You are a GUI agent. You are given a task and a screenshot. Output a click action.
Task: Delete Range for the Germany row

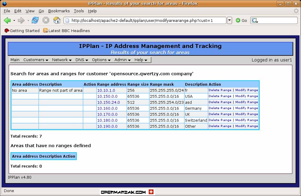point(220,108)
